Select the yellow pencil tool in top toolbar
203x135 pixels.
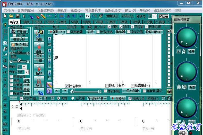[x=43, y=16]
